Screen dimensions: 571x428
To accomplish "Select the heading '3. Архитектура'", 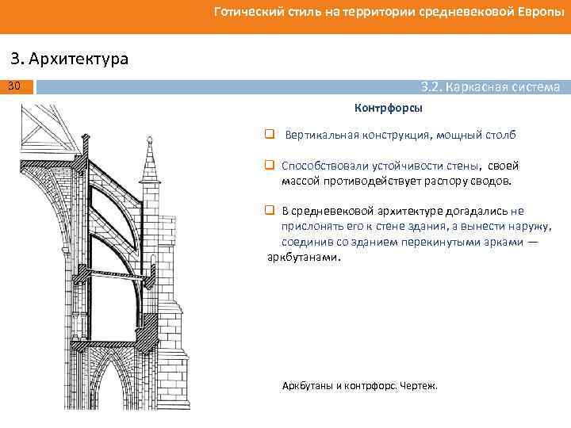I will click(69, 59).
